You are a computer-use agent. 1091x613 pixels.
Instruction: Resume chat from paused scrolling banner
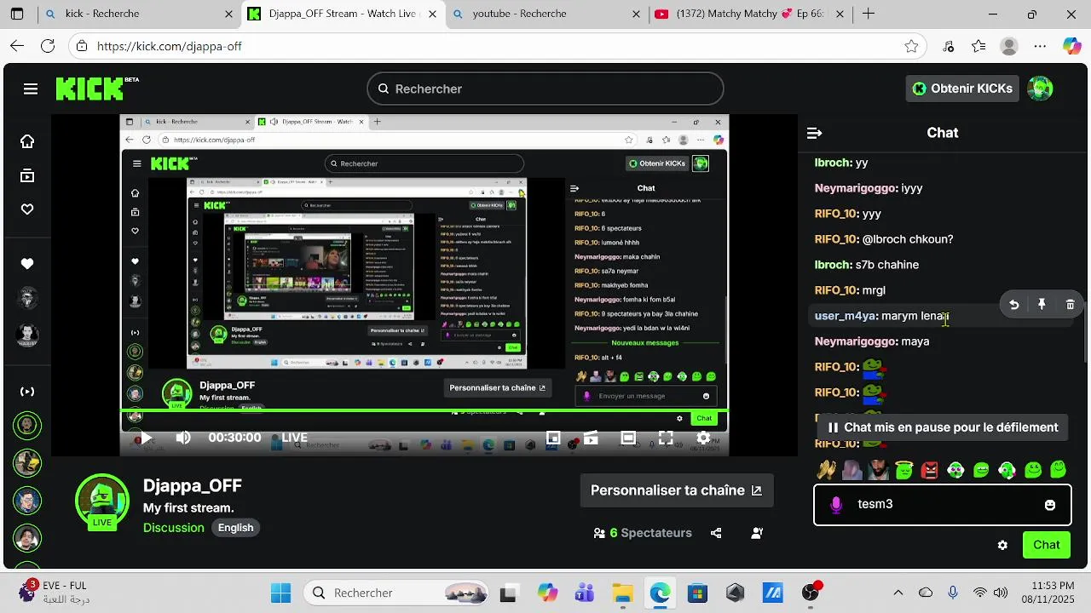tap(943, 427)
